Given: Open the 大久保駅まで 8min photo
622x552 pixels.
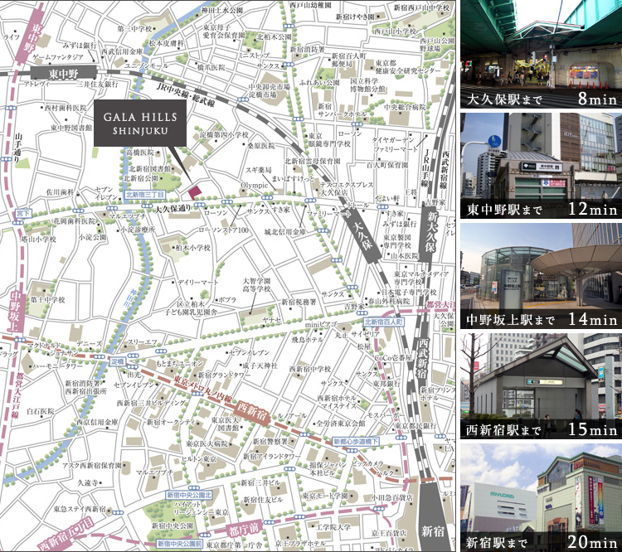Looking at the screenshot, I should (540, 56).
